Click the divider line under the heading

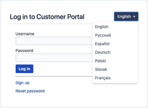tap(51, 24)
